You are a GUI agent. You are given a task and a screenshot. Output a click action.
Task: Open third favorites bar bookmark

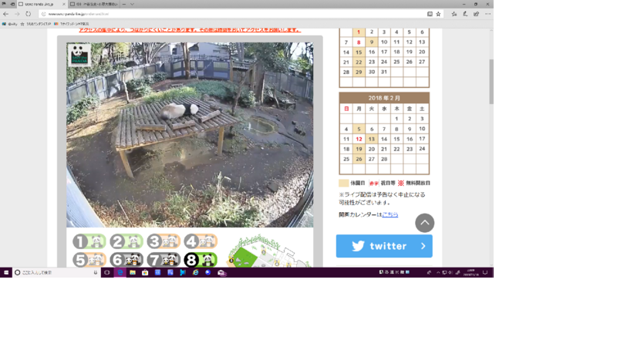tap(72, 24)
